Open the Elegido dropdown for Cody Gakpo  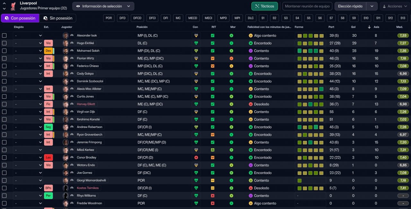28,74
